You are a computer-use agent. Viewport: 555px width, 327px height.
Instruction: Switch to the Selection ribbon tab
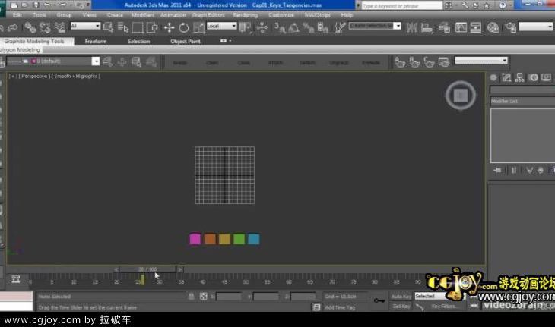(x=138, y=41)
